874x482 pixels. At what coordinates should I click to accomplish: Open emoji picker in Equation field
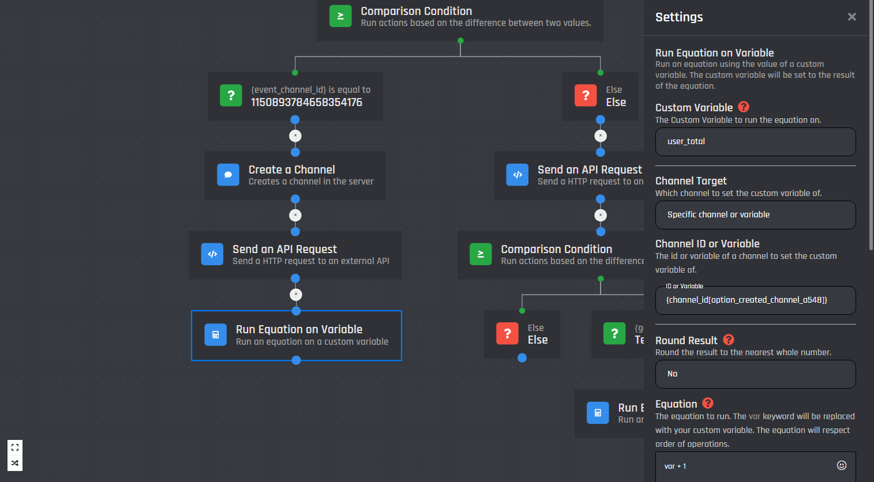coord(841,465)
